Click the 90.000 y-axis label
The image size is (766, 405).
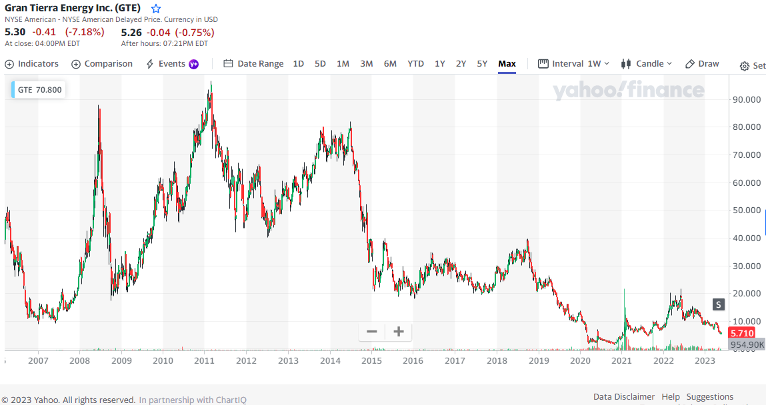747,99
